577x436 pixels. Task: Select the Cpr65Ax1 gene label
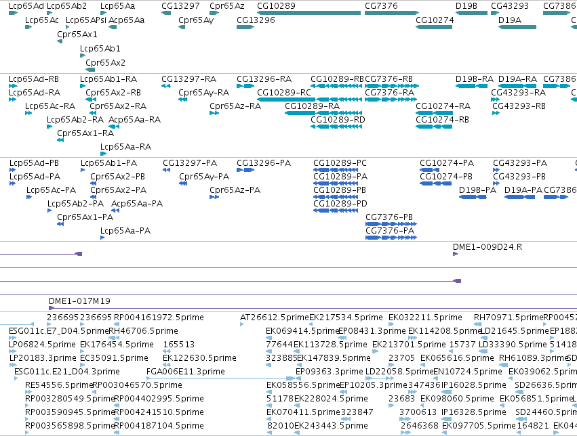pyautogui.click(x=77, y=34)
